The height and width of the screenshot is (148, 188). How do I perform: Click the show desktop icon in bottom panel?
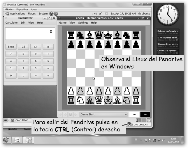point(6,120)
